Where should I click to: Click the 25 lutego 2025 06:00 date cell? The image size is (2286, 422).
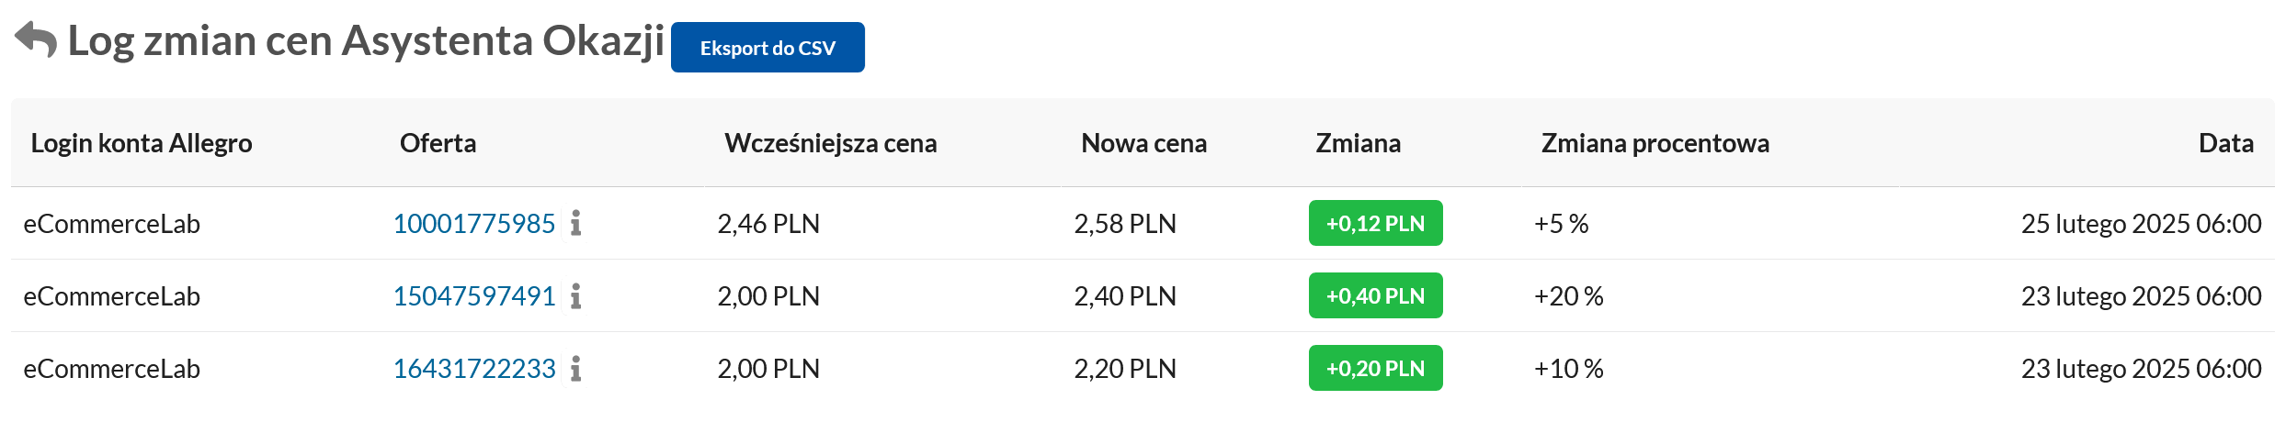tap(2141, 224)
